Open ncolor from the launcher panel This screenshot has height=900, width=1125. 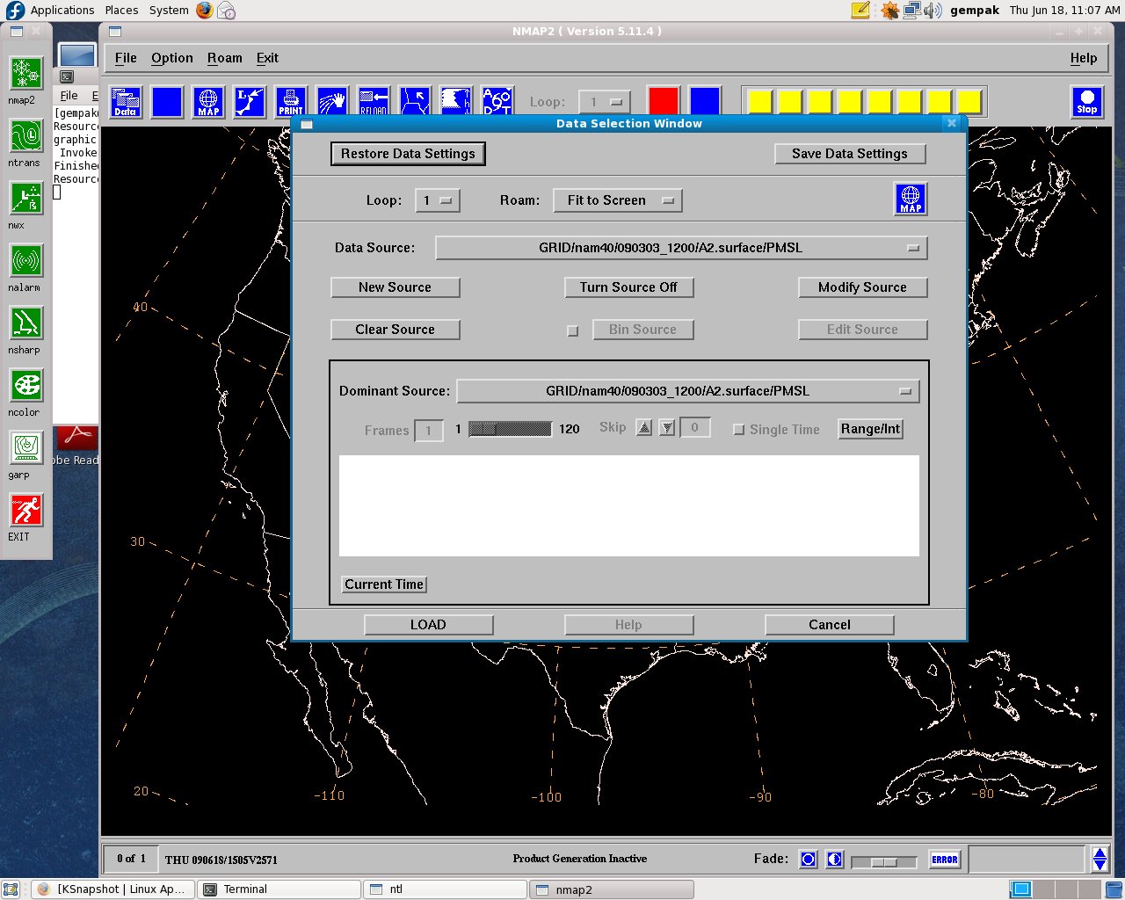[x=25, y=386]
